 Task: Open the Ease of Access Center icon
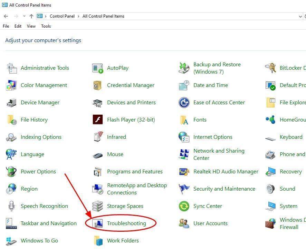click(x=184, y=103)
